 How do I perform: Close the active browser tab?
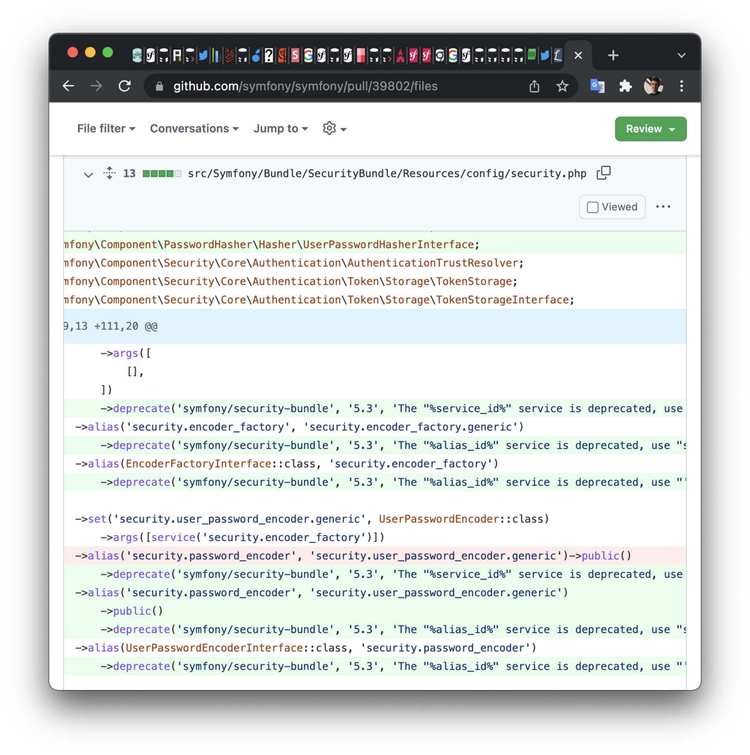click(x=578, y=55)
